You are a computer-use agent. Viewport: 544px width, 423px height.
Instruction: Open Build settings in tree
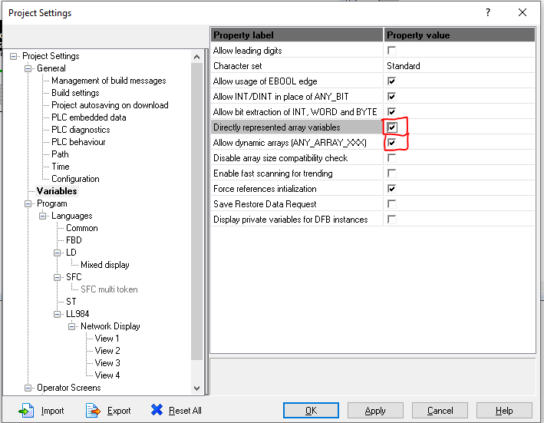coord(75,93)
